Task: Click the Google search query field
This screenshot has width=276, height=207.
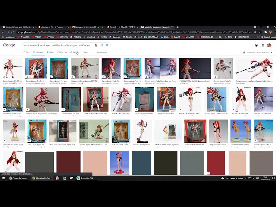Action: 56,45
